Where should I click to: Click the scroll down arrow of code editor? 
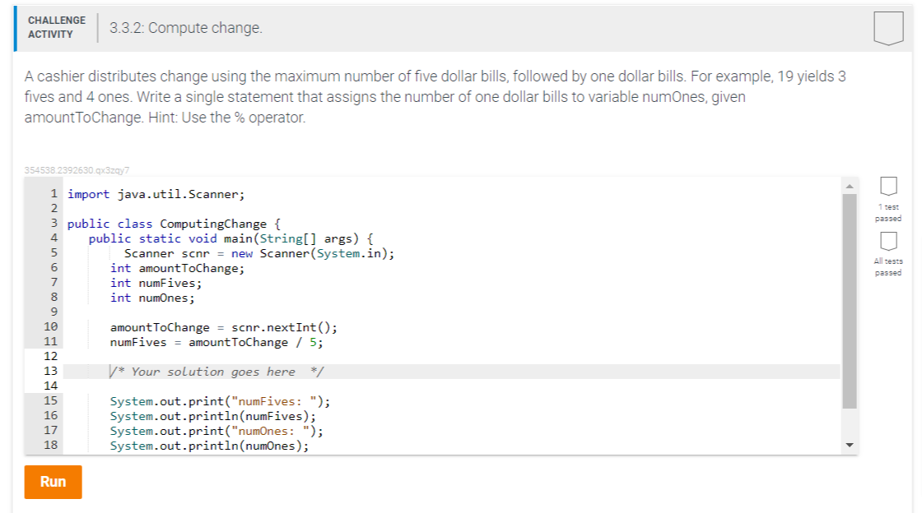click(x=849, y=445)
